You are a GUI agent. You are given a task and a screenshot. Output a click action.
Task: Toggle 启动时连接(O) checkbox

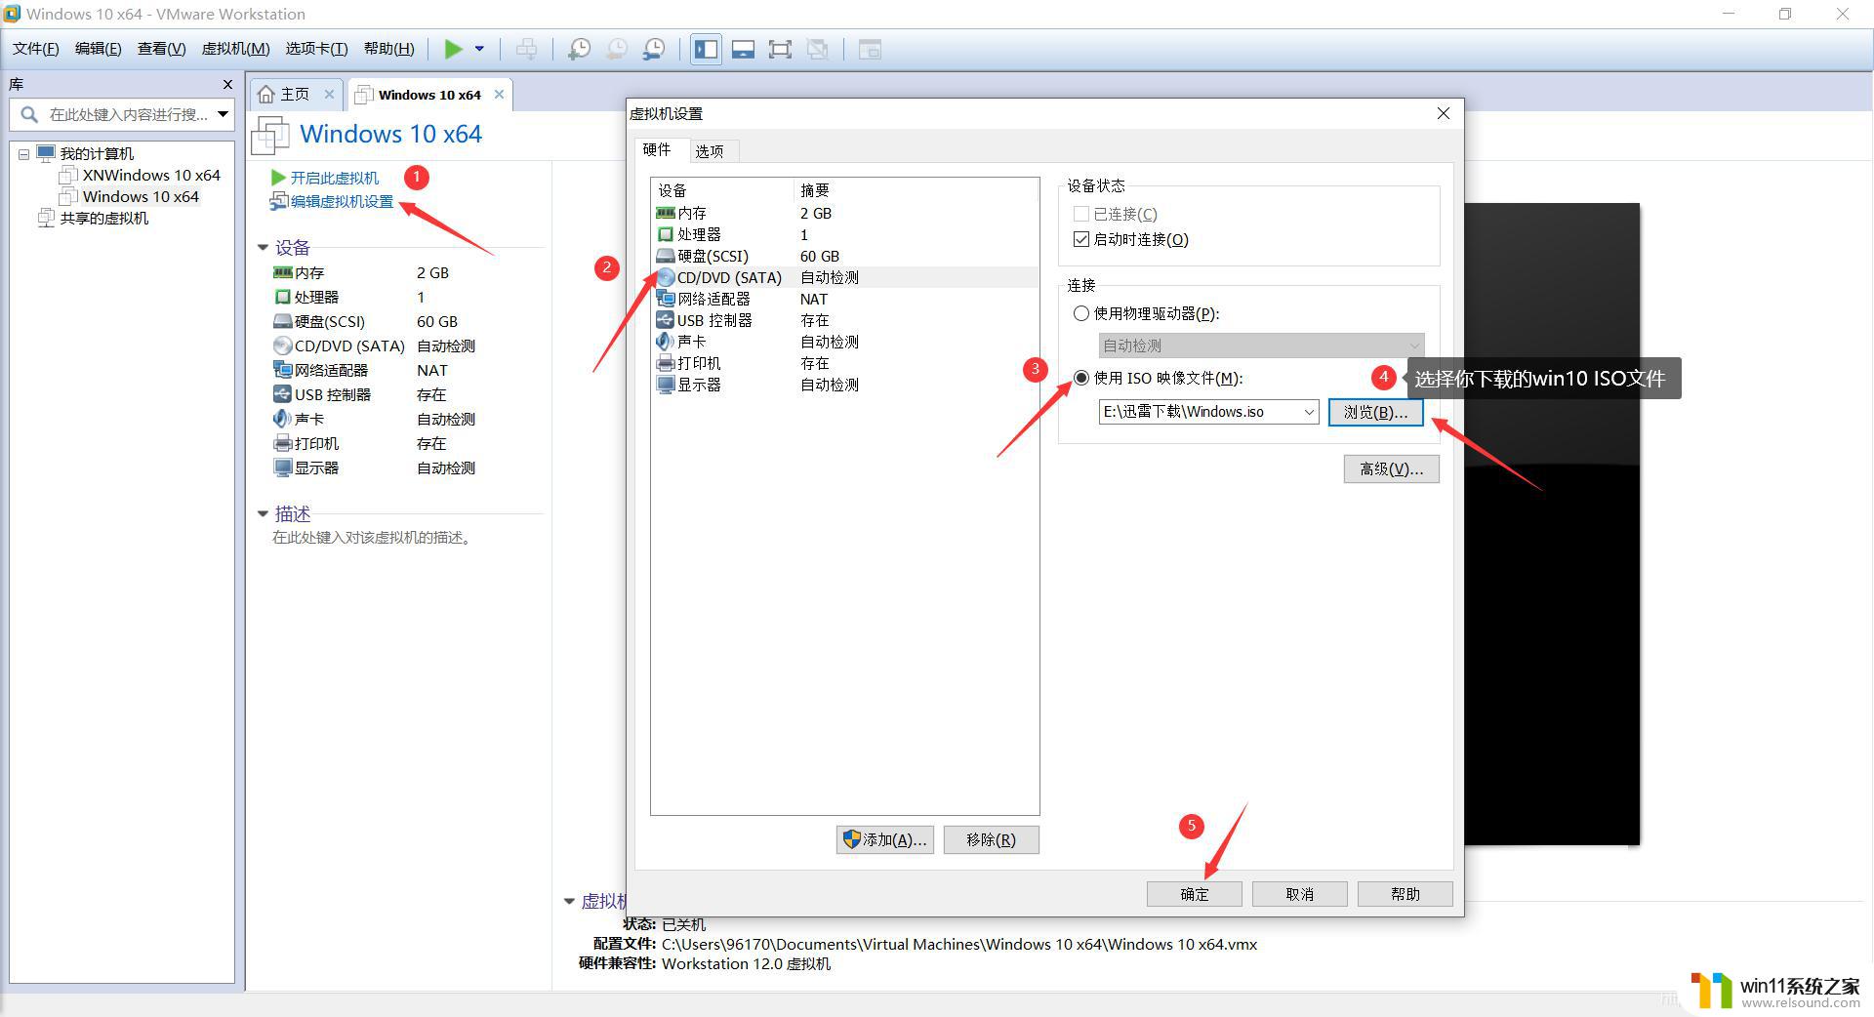click(x=1080, y=239)
